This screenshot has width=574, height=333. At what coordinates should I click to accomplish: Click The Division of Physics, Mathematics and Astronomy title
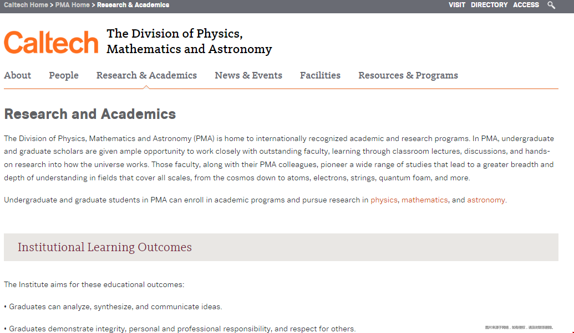pyautogui.click(x=189, y=41)
